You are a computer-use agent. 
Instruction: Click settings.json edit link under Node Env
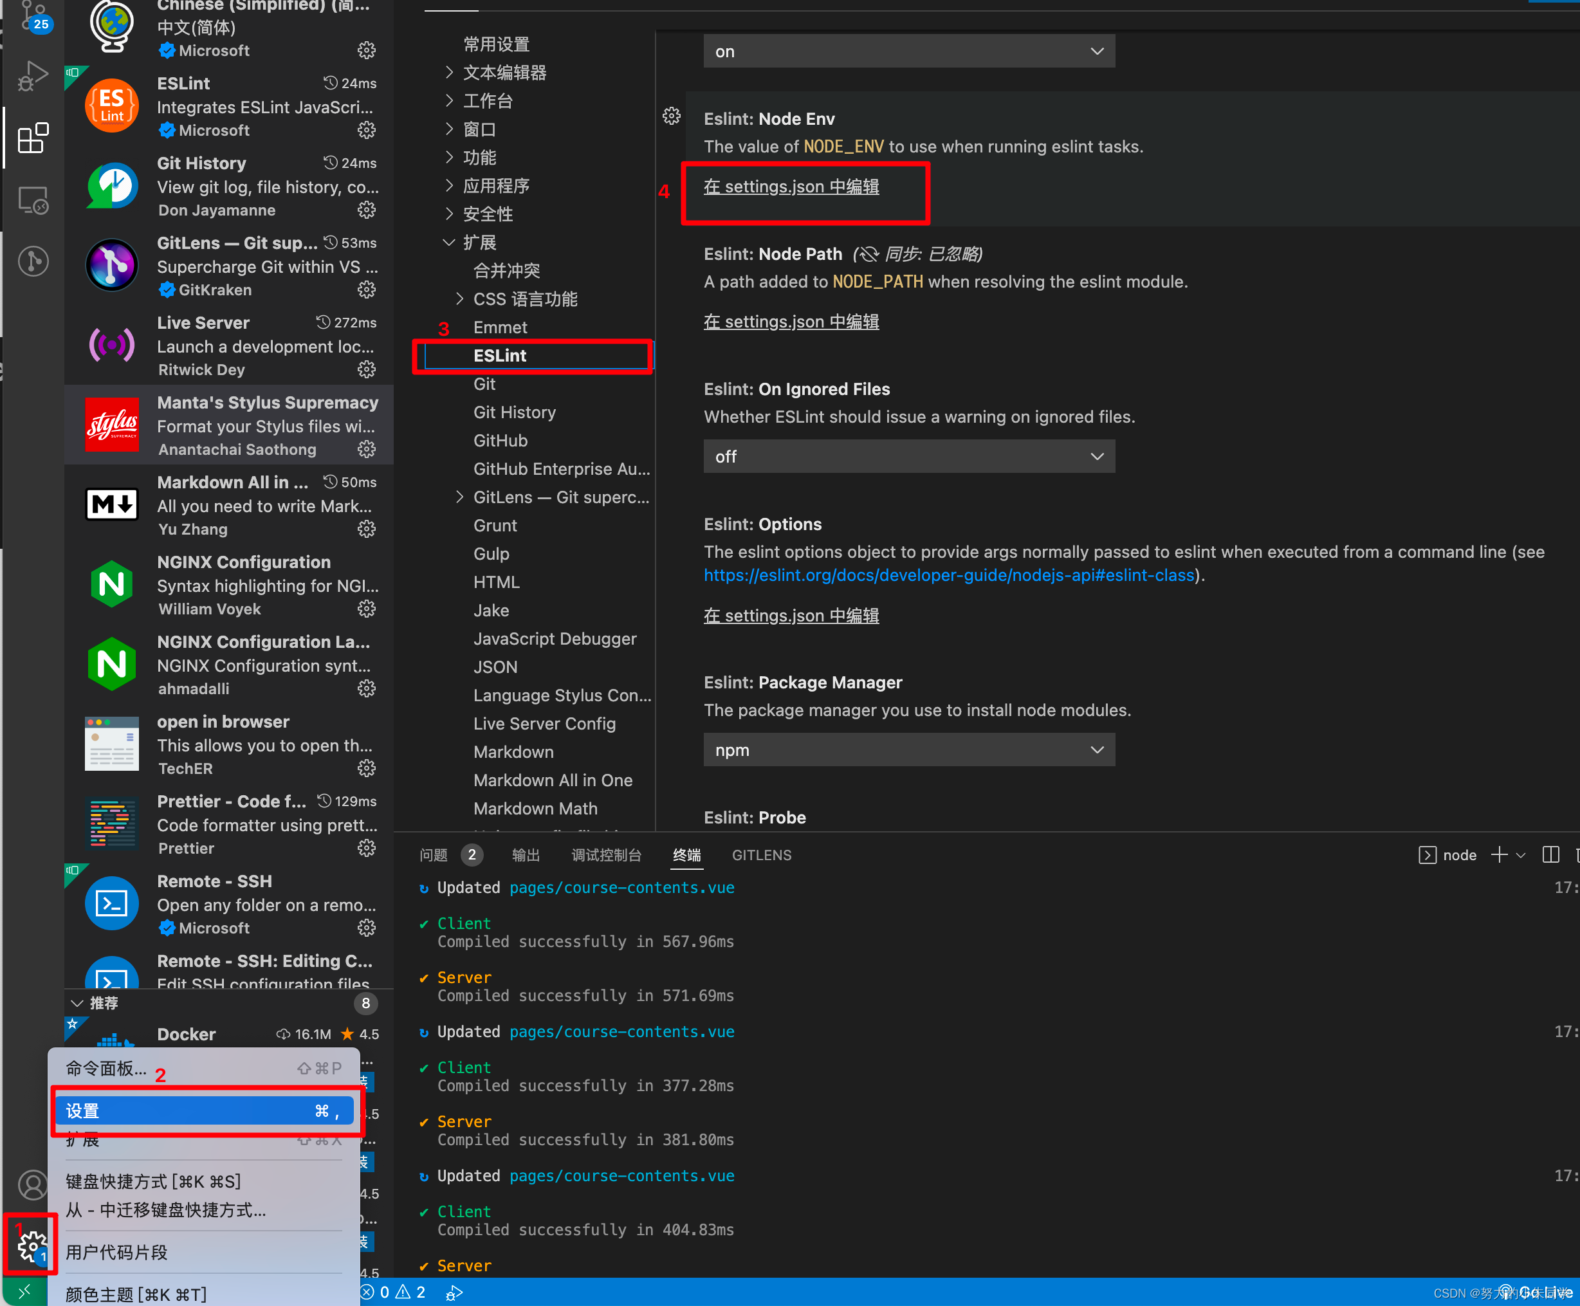791,187
